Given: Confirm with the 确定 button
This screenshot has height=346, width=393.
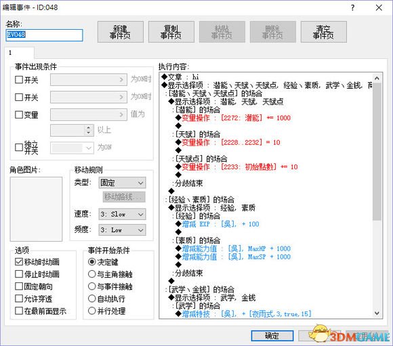Looking at the screenshot, I should point(272,336).
